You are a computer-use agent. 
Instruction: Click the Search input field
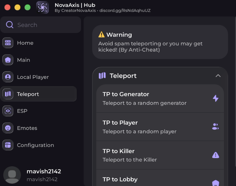(x=45, y=25)
